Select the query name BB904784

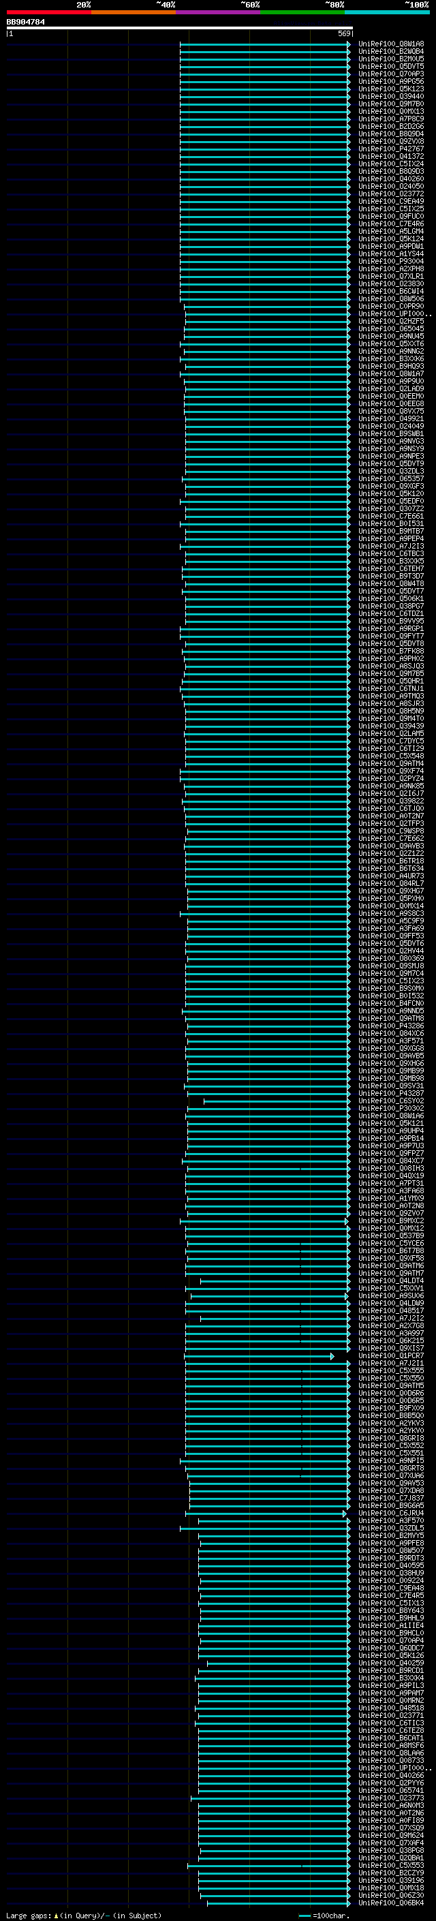click(25, 22)
